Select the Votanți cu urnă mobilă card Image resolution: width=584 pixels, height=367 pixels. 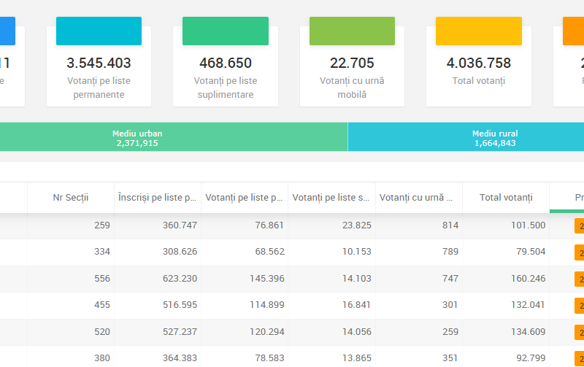[x=352, y=73]
